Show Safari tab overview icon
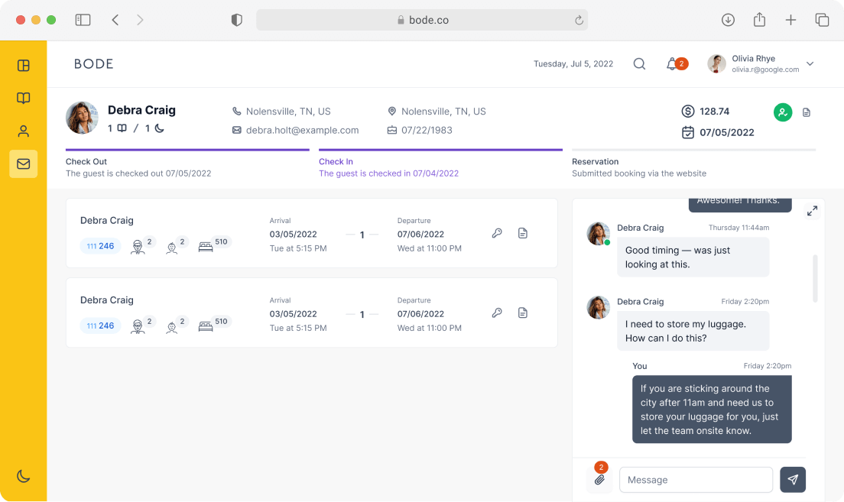 click(822, 20)
